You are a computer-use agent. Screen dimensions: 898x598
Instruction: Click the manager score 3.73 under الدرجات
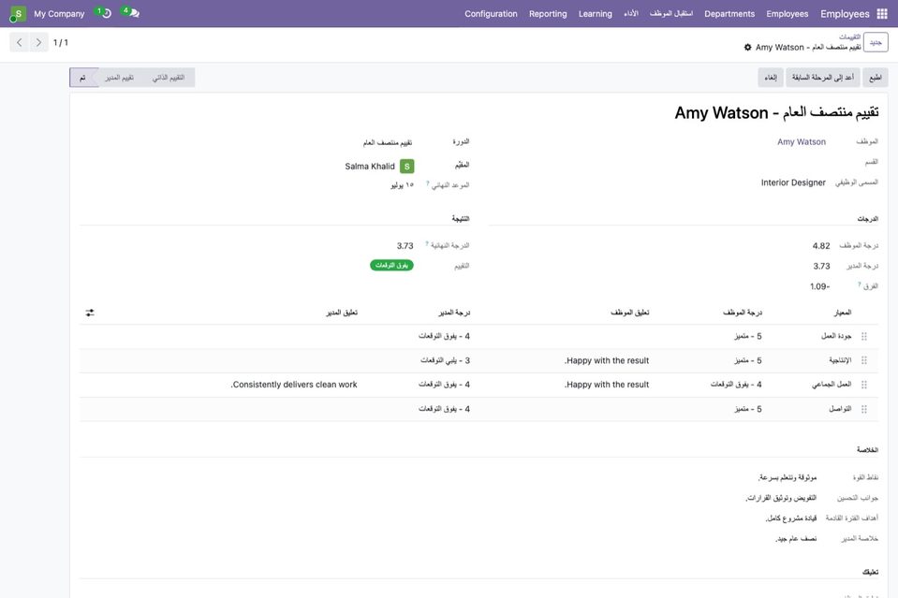821,266
